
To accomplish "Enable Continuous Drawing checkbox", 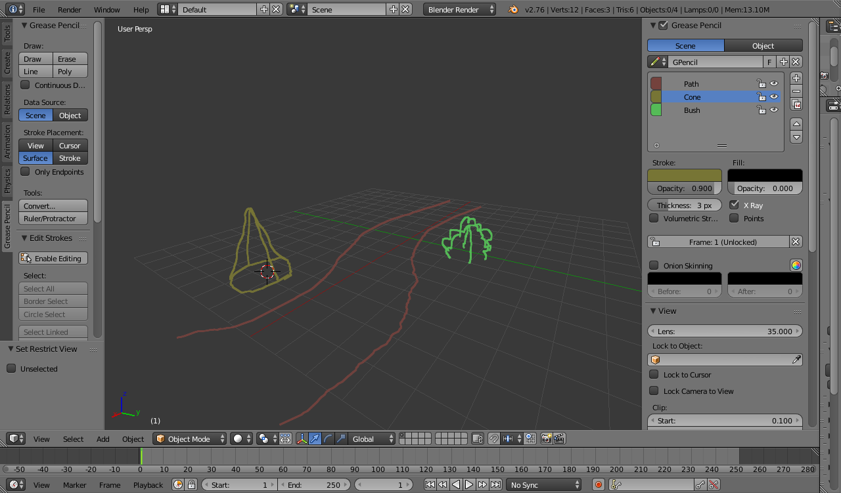I will [25, 85].
